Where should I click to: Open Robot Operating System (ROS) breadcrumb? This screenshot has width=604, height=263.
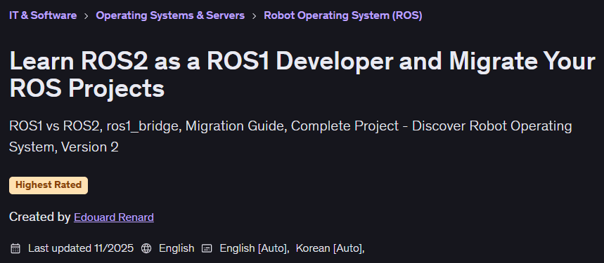click(343, 15)
